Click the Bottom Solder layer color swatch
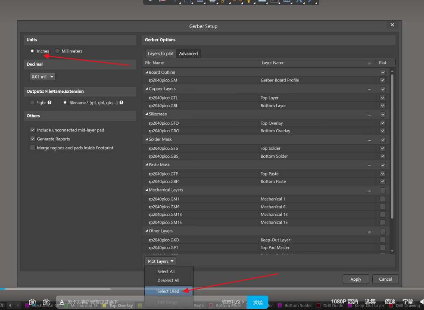The height and width of the screenshot is (310, 424). pos(280,305)
